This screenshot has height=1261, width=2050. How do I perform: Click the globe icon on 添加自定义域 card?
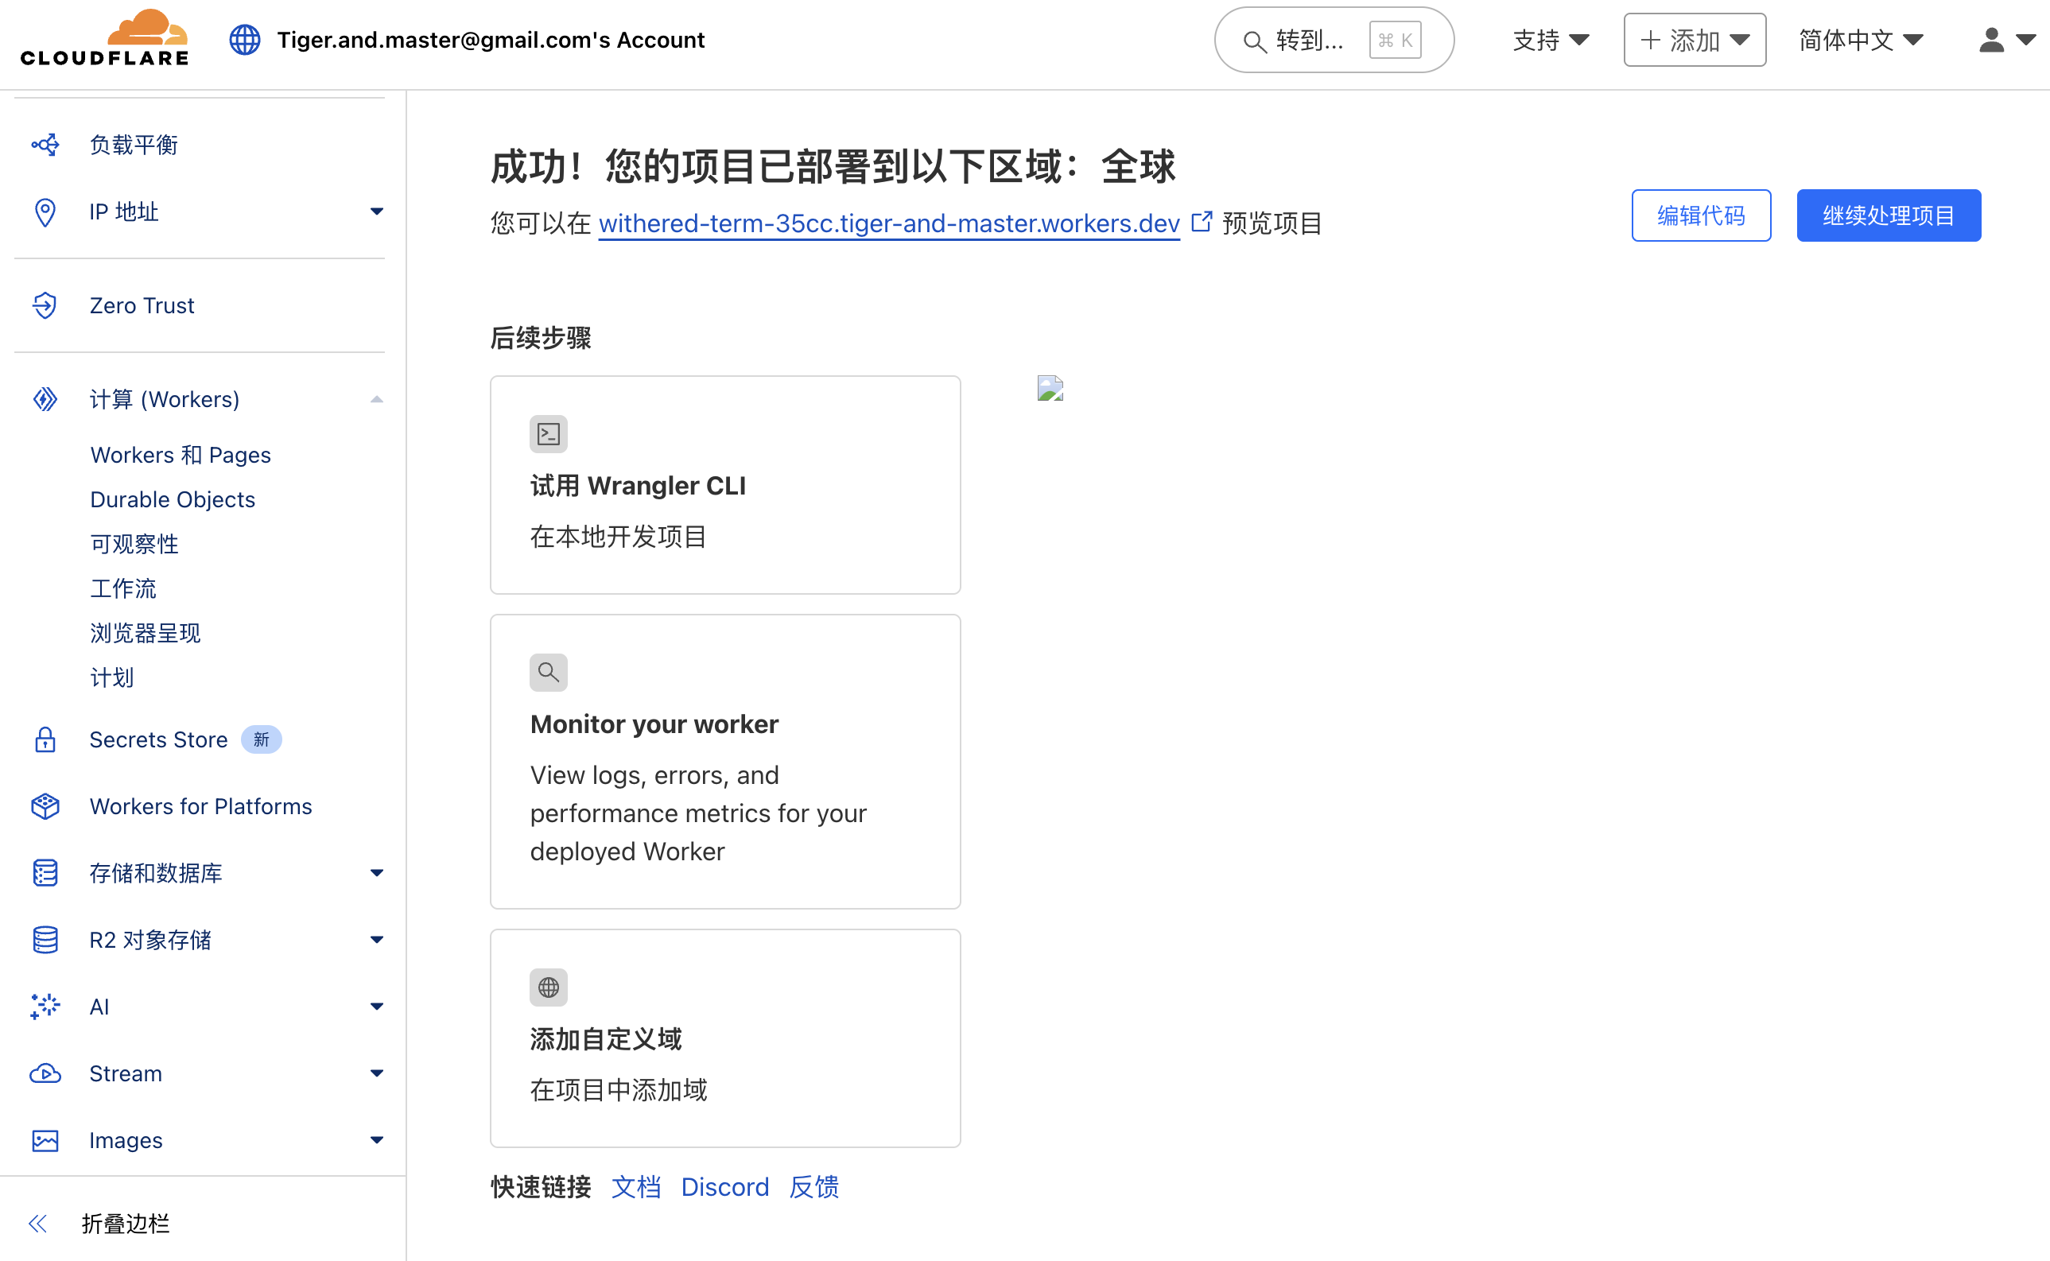click(549, 987)
